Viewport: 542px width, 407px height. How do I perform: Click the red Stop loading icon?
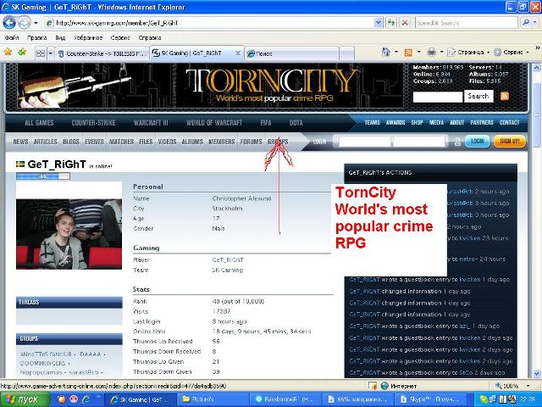[x=405, y=23]
